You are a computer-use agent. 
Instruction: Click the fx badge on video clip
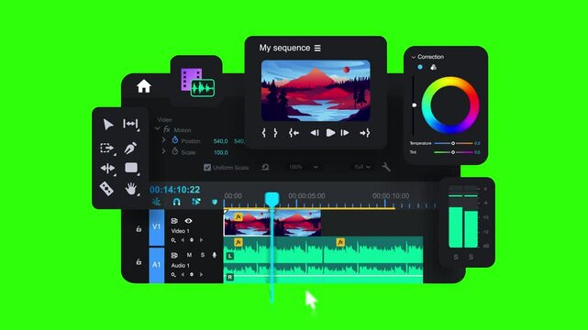(239, 217)
